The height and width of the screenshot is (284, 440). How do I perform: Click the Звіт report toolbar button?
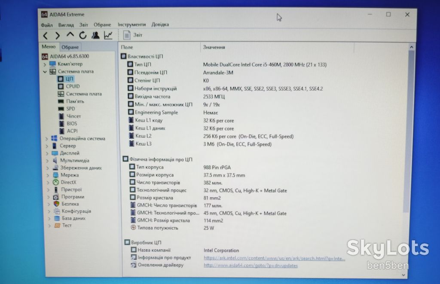tap(133, 35)
